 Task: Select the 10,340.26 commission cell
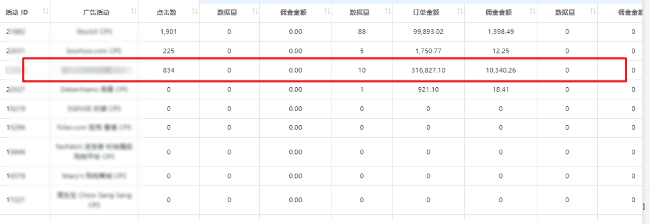coord(500,71)
